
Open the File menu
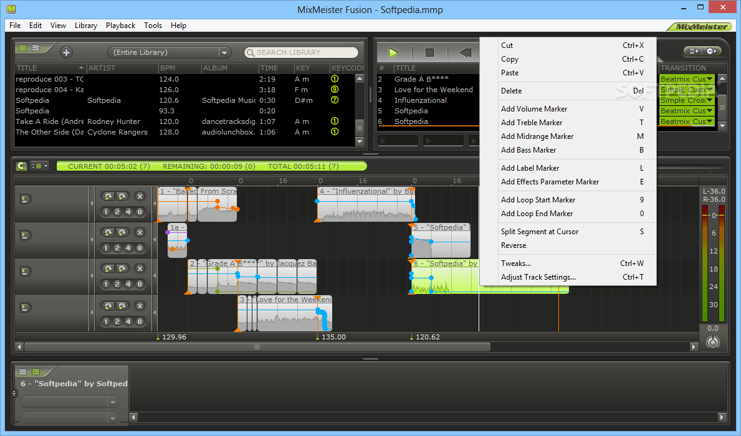tap(15, 26)
